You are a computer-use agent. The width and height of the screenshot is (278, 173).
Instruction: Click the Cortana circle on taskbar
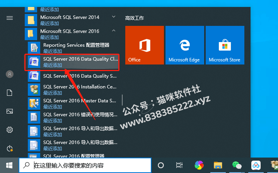[161, 165]
